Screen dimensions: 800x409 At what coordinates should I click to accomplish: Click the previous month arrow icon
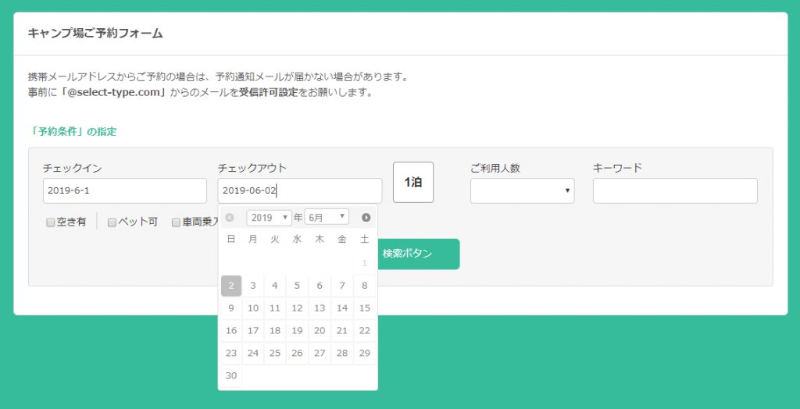click(x=230, y=218)
